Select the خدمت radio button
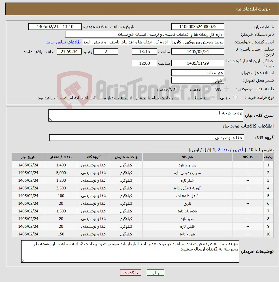The width and height of the screenshot is (279, 282). (206, 89)
